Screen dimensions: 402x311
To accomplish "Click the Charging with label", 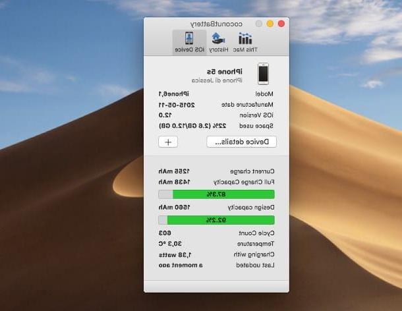I will tap(254, 254).
